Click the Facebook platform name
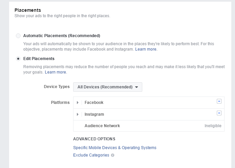The image size is (235, 168). (x=94, y=103)
